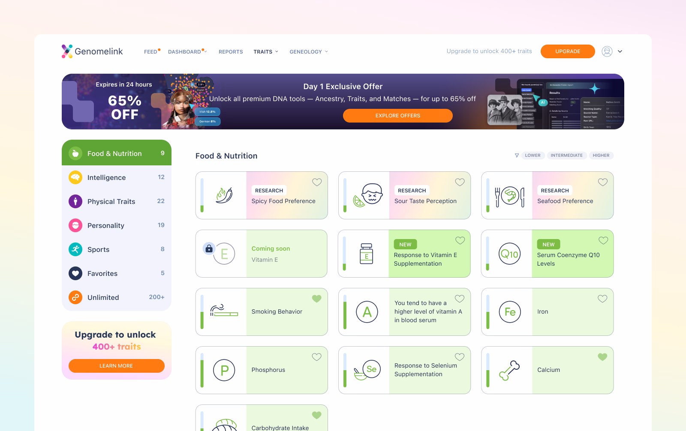This screenshot has width=686, height=431.
Task: Click the Q10 coenzyme icon
Action: (510, 254)
